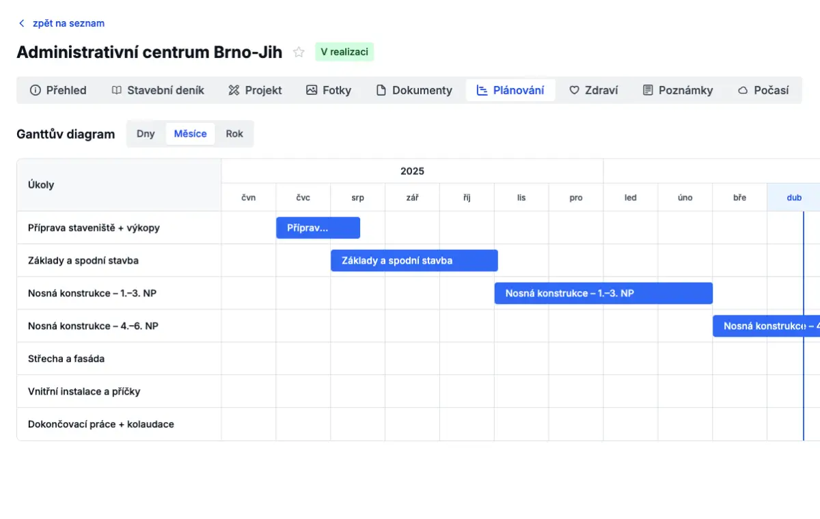Click the Počasí cloud icon
820x519 pixels.
pyautogui.click(x=743, y=90)
